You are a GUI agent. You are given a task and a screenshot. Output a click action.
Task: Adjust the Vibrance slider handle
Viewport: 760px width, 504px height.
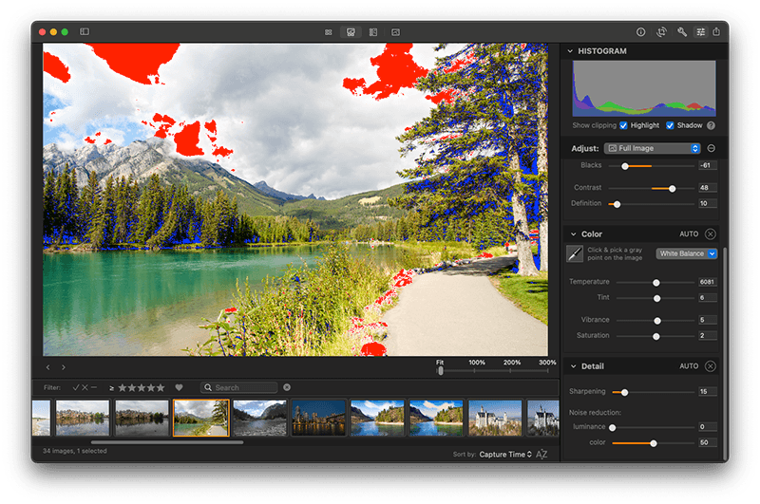pyautogui.click(x=657, y=321)
